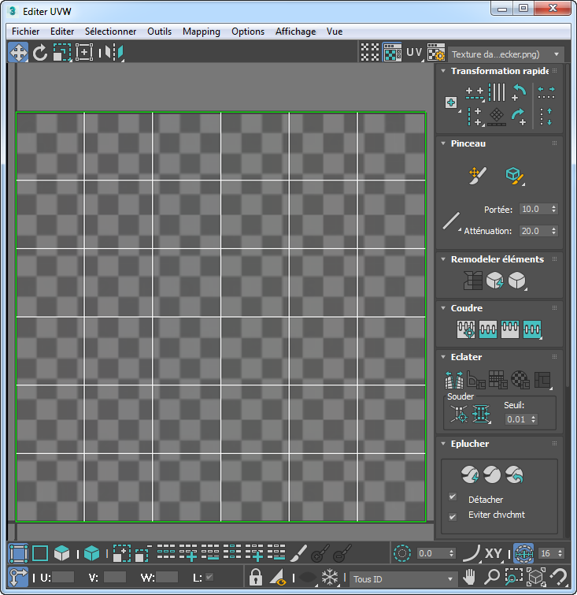Click rotate plus 90 degrees icon
This screenshot has width=577, height=595.
(x=519, y=117)
